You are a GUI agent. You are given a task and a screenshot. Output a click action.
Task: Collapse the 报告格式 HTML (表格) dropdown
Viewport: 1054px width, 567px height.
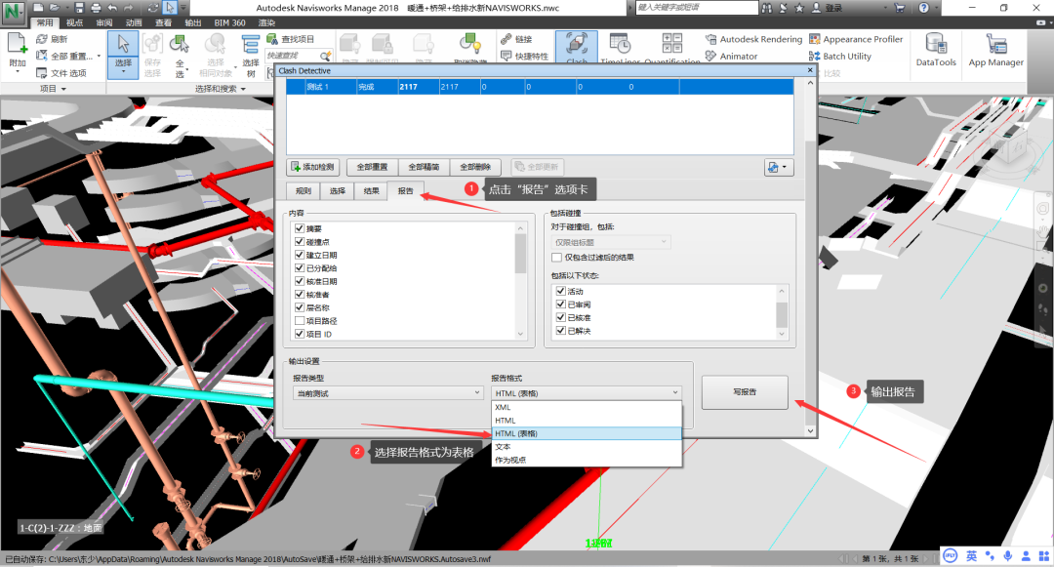[x=587, y=393]
